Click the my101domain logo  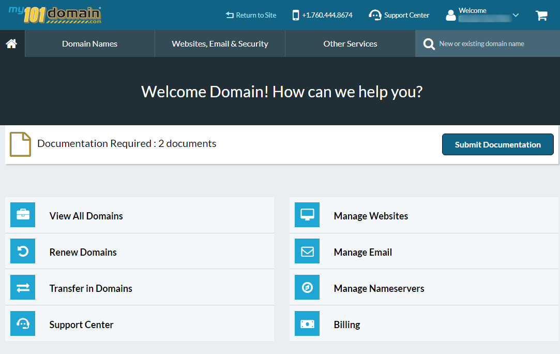(55, 15)
